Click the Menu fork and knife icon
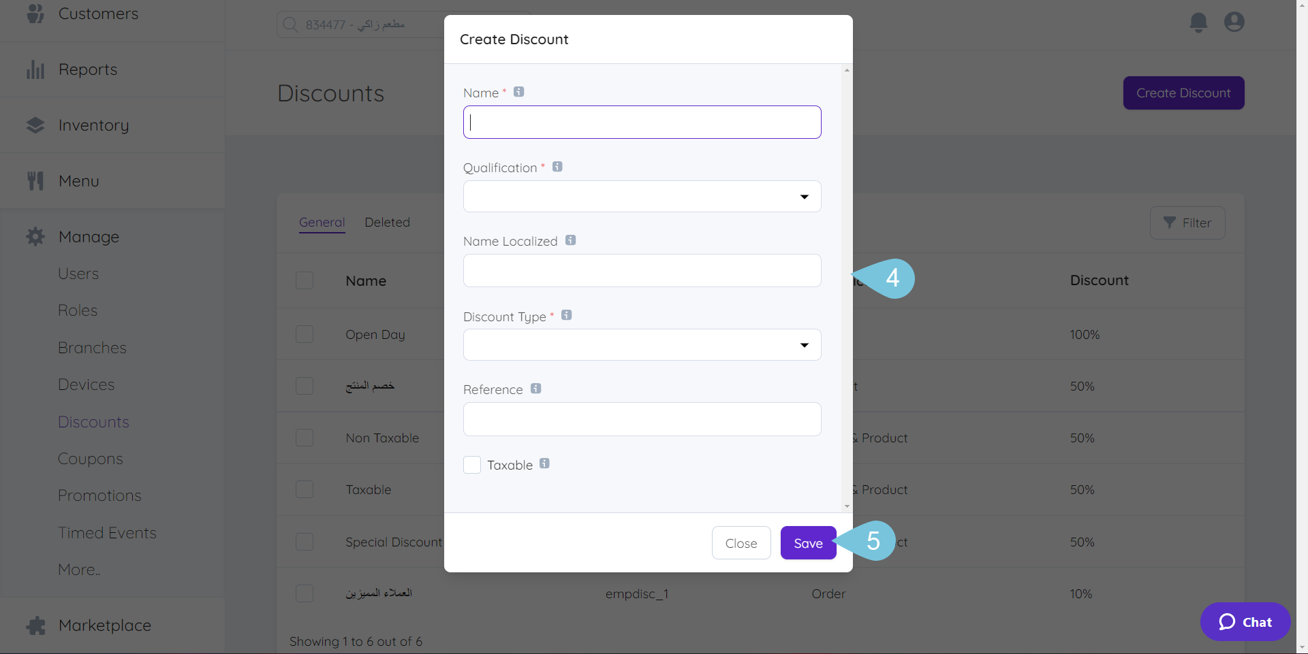1308x654 pixels. [x=35, y=181]
